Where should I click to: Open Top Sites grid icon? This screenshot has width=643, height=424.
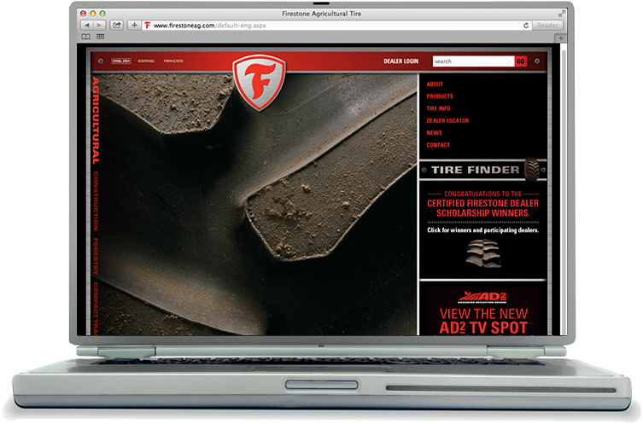(100, 37)
